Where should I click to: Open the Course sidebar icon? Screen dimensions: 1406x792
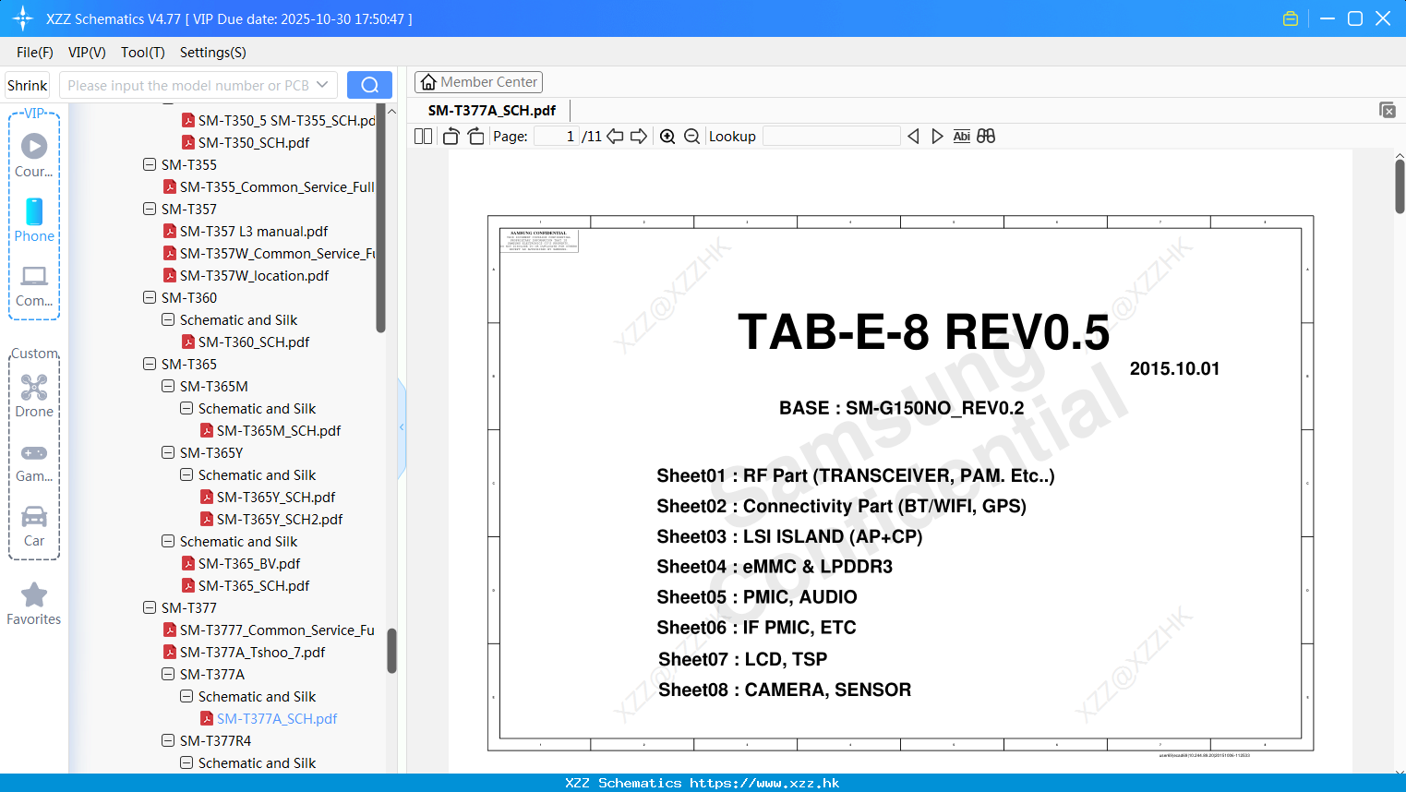point(34,155)
